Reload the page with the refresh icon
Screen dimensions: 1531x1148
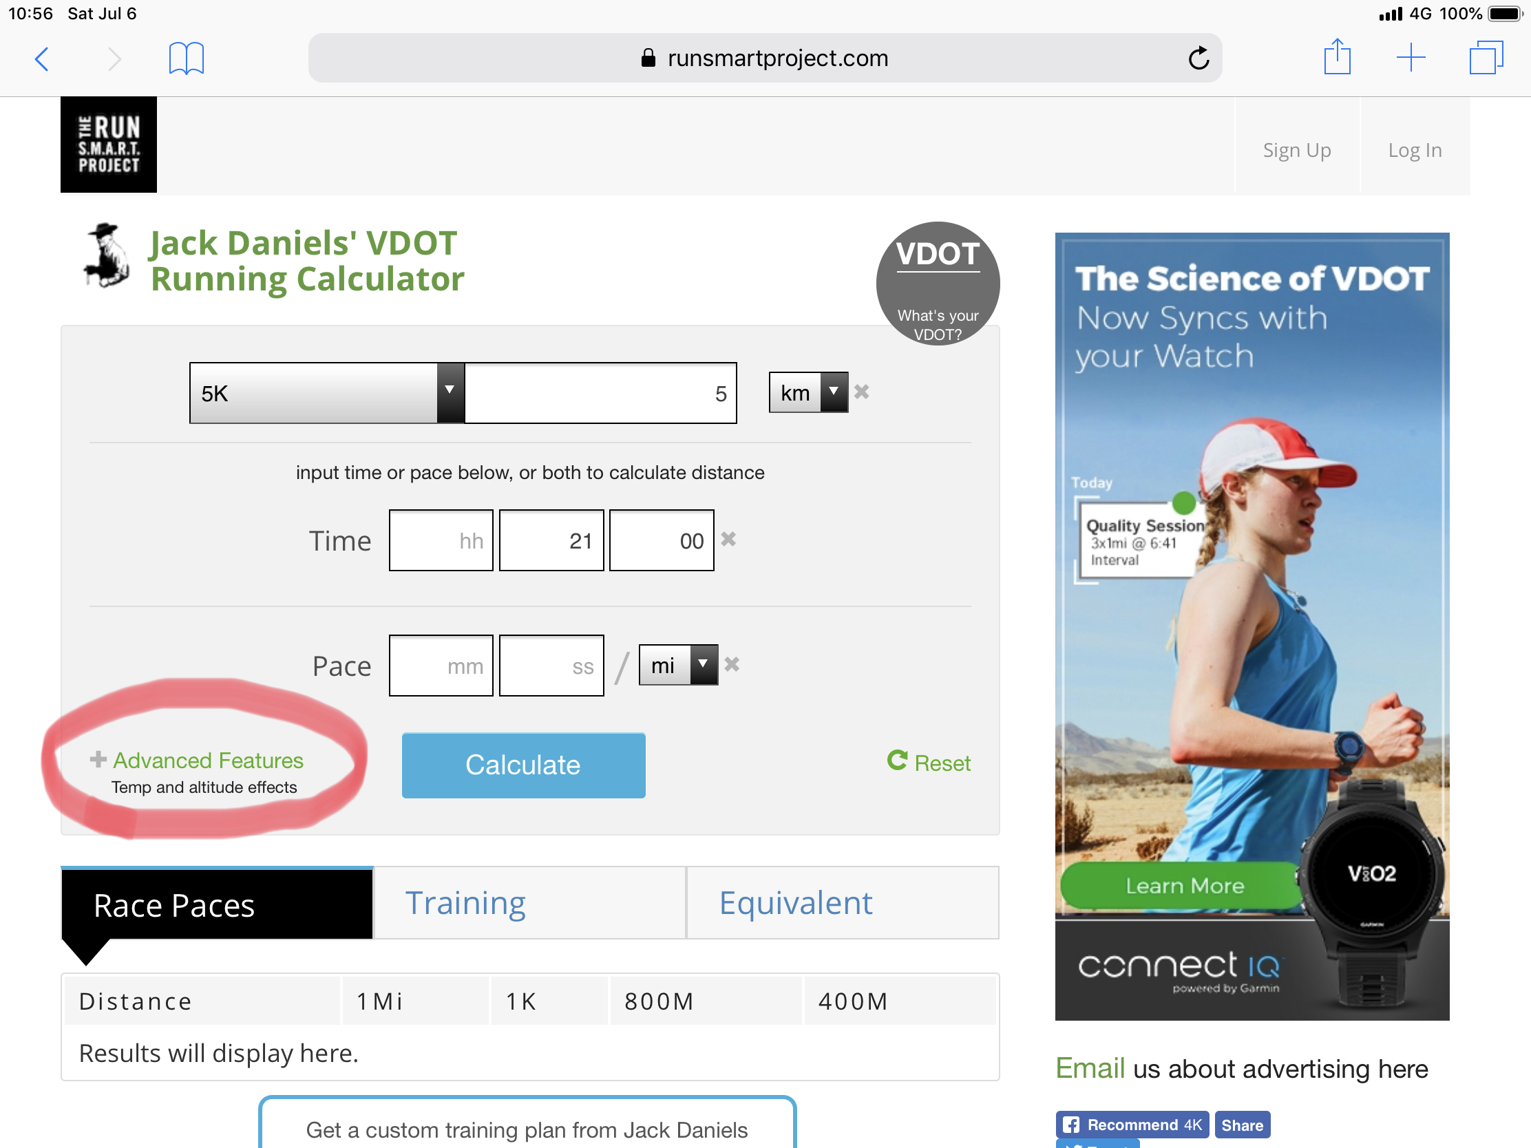[1198, 58]
